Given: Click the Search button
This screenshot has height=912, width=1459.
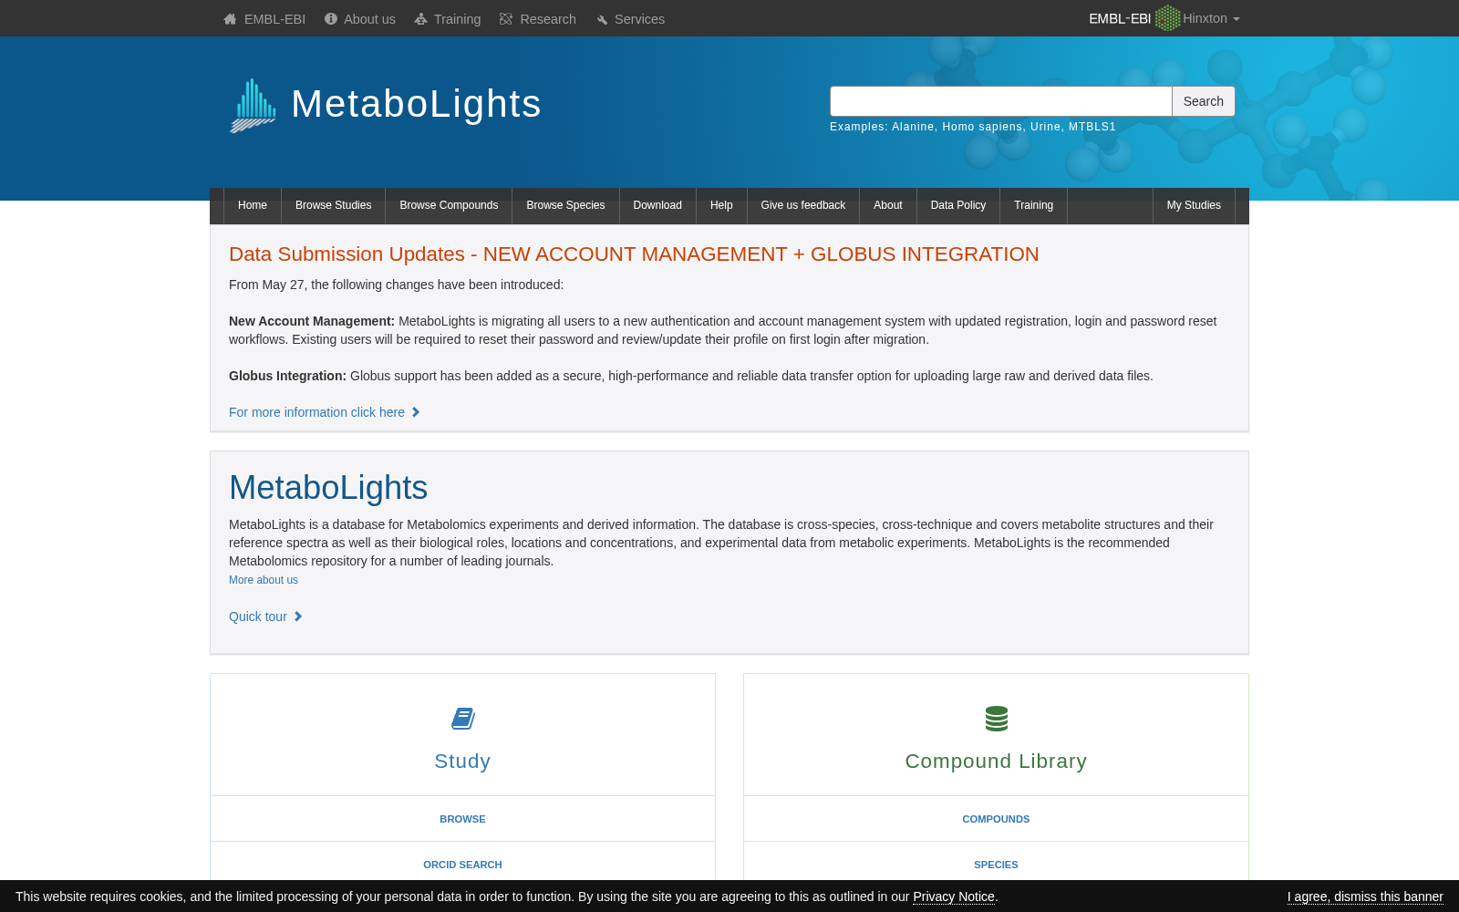Looking at the screenshot, I should [x=1204, y=101].
